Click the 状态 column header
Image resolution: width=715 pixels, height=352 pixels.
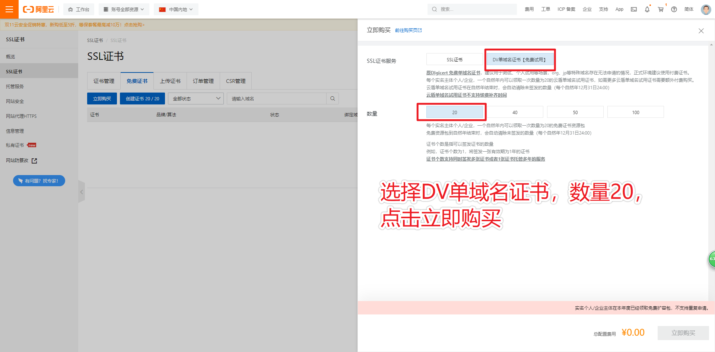274,115
